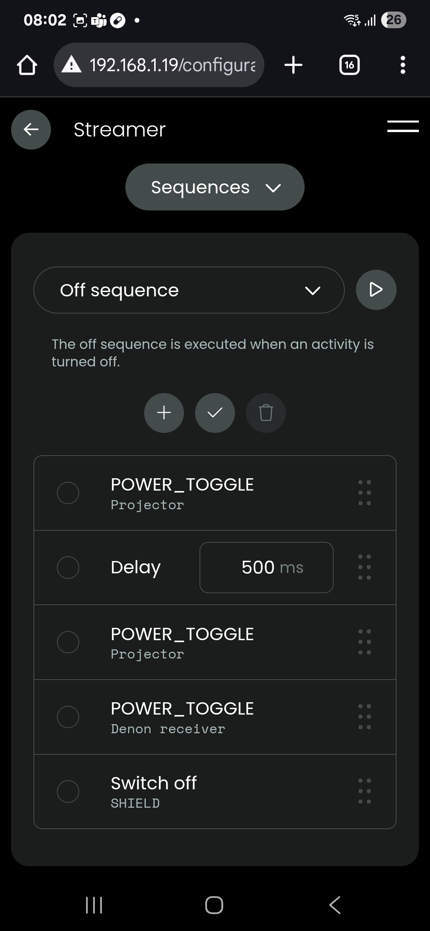The image size is (430, 931).
Task: Run the Off sequence with play button
Action: click(376, 290)
